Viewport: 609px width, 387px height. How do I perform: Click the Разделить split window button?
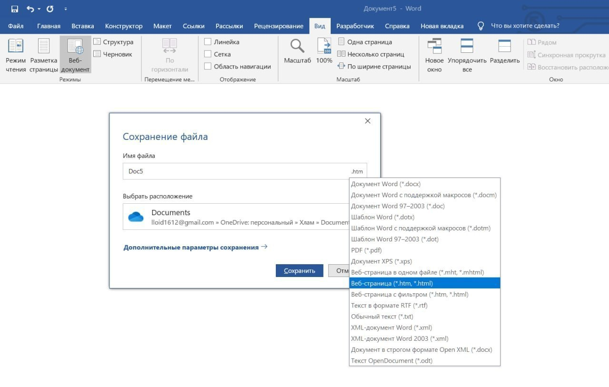504,51
